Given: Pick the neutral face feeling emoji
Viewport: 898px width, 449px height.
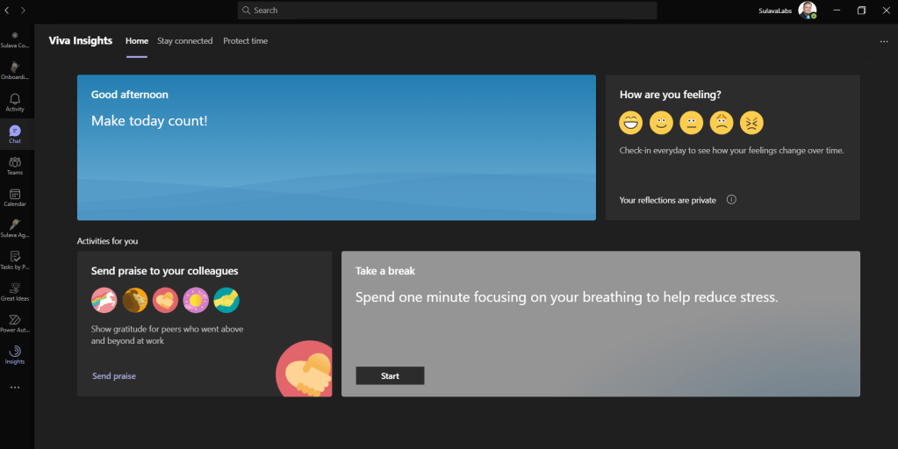Looking at the screenshot, I should 691,123.
